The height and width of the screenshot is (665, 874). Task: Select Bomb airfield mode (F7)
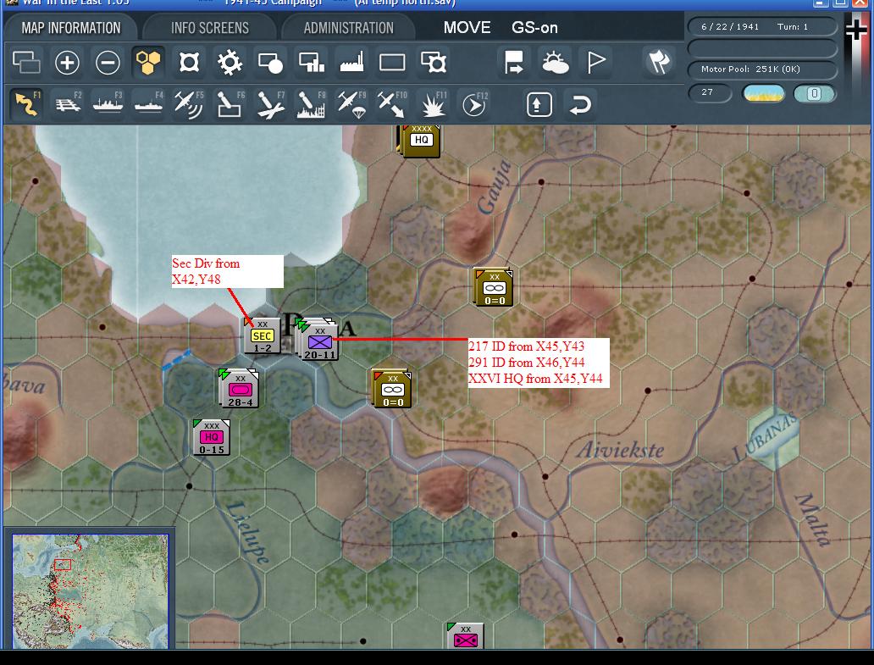[270, 104]
